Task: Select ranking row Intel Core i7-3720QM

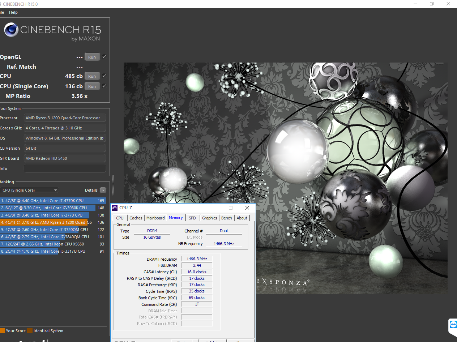Action: [53, 230]
